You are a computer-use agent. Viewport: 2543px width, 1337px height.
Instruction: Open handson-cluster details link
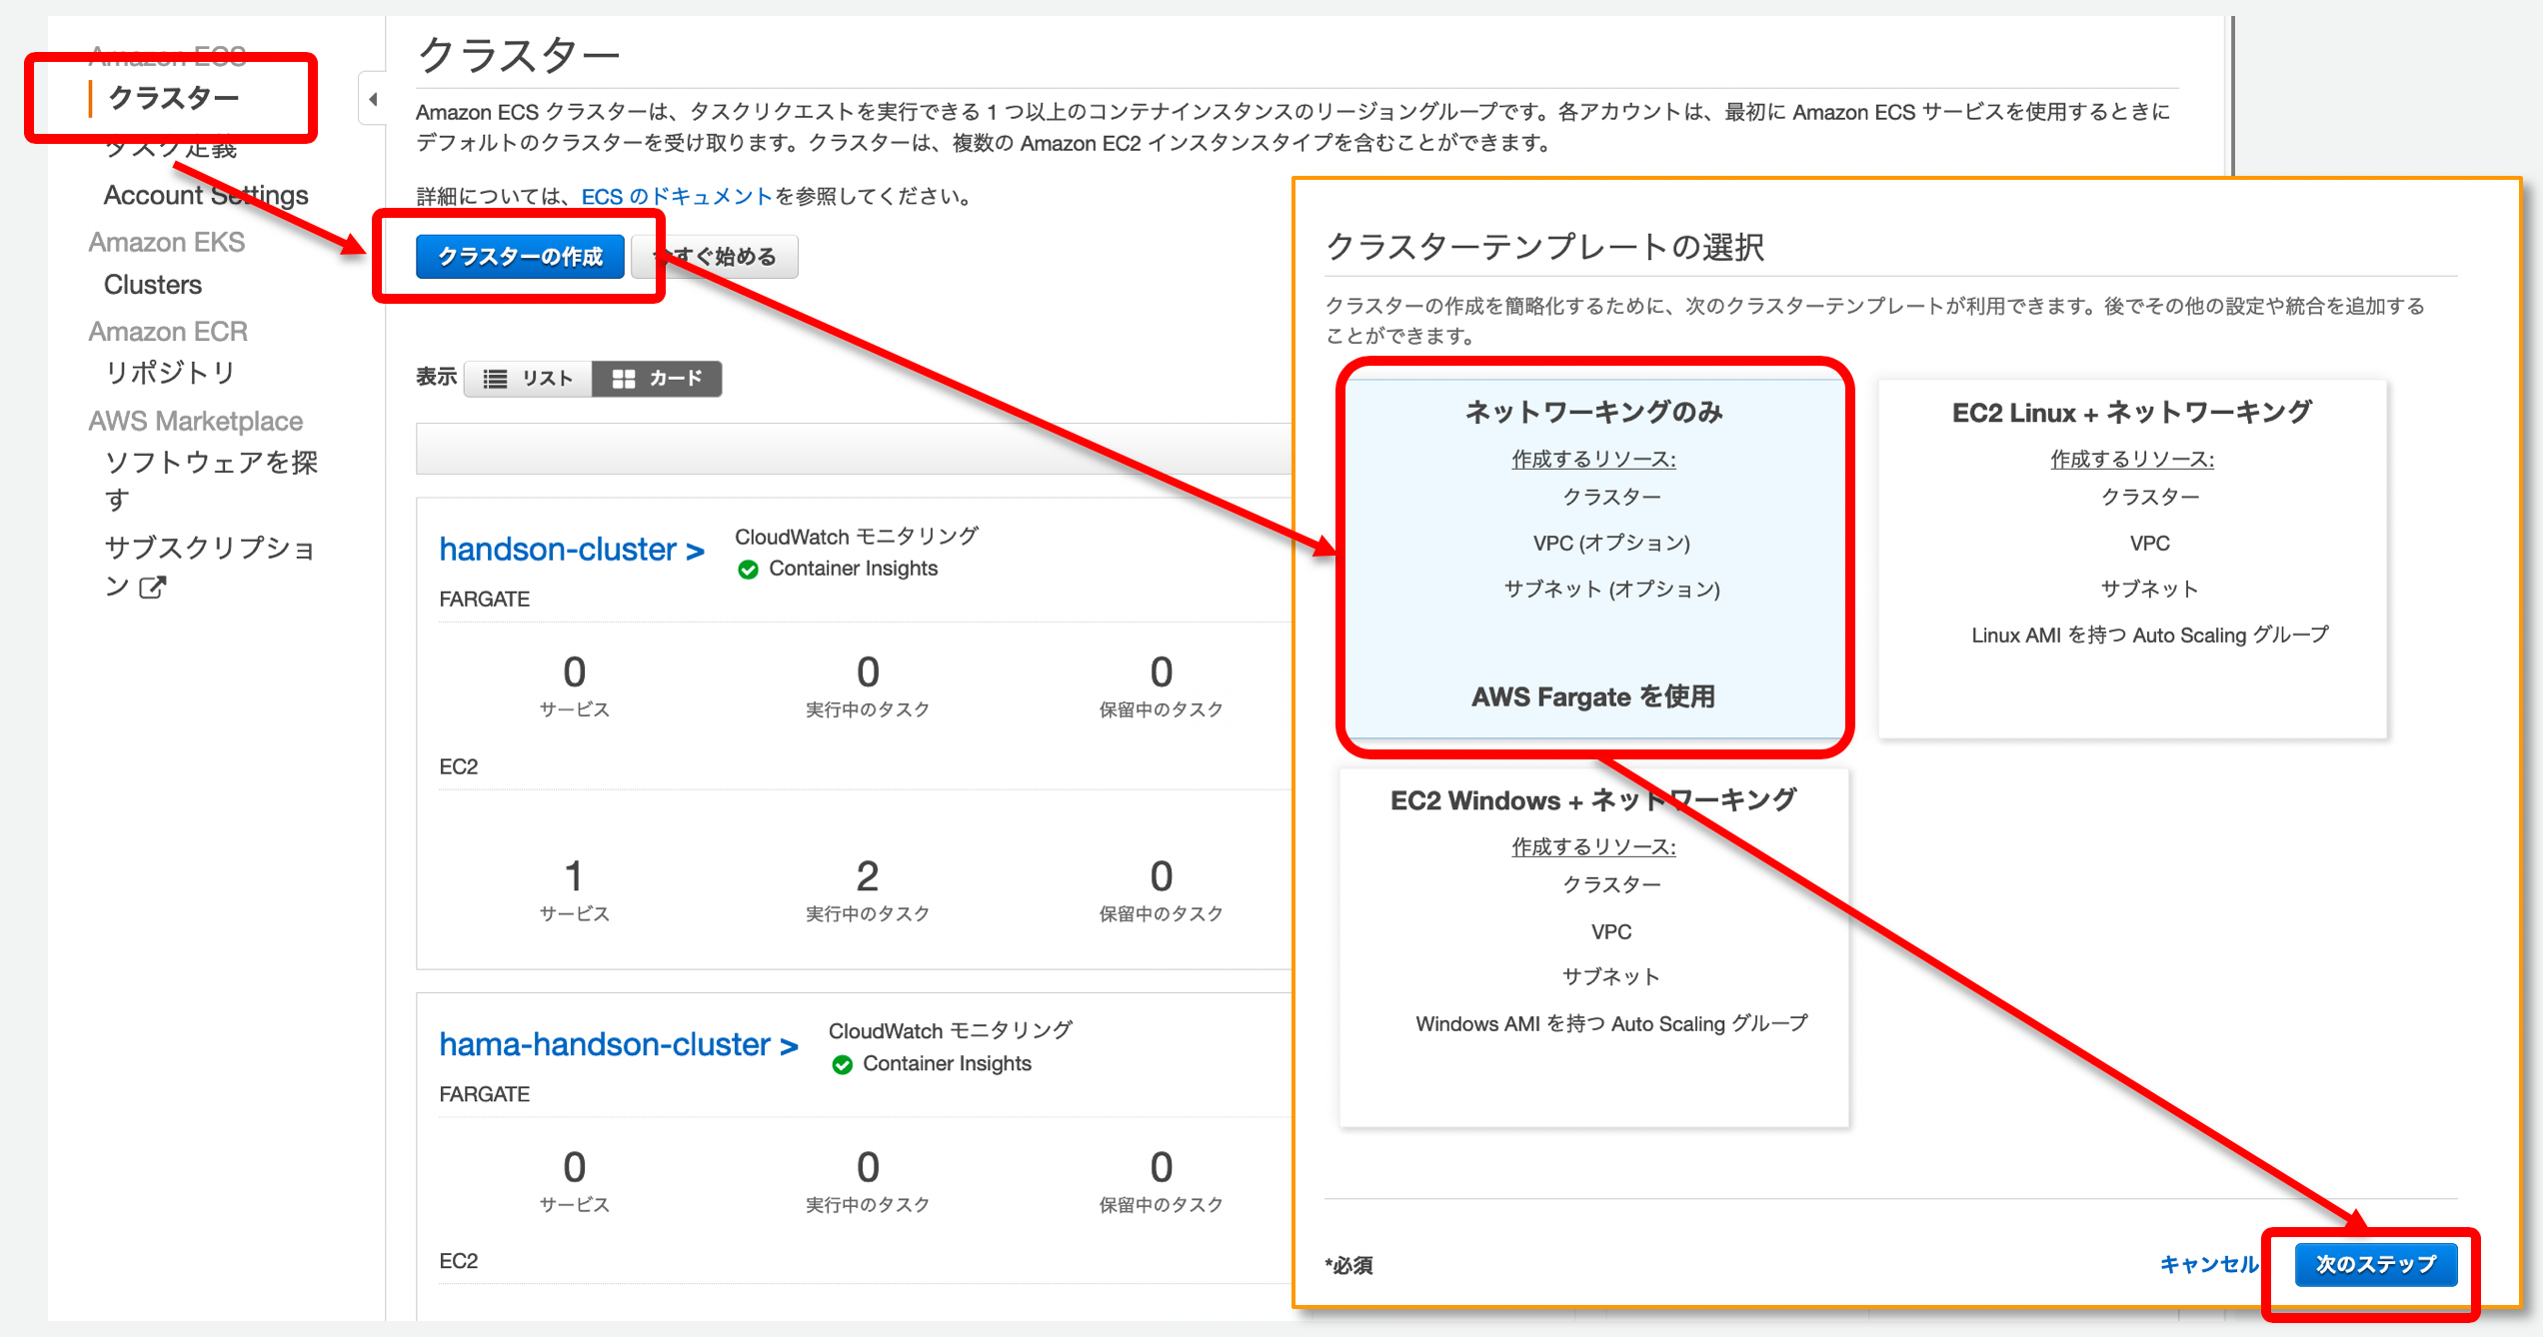[572, 549]
